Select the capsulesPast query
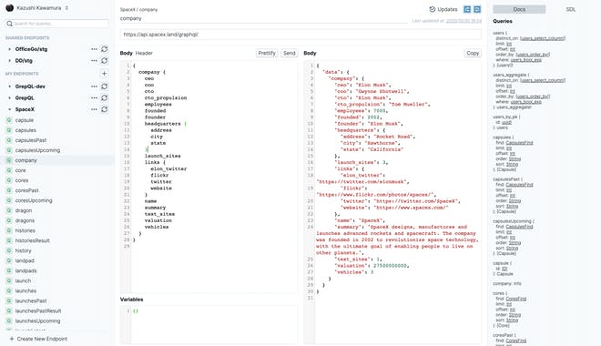The height and width of the screenshot is (346, 601). (31, 140)
